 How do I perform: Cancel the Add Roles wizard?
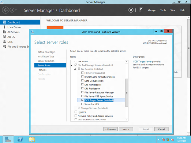point(161,129)
